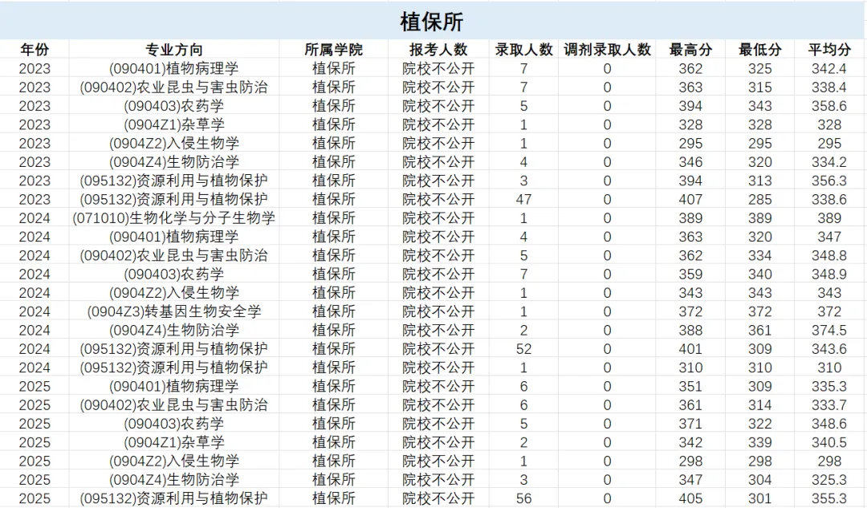867x508 pixels.
Task: Select the 2025 (0904Z1)杂草学 major cell
Action: tap(173, 442)
